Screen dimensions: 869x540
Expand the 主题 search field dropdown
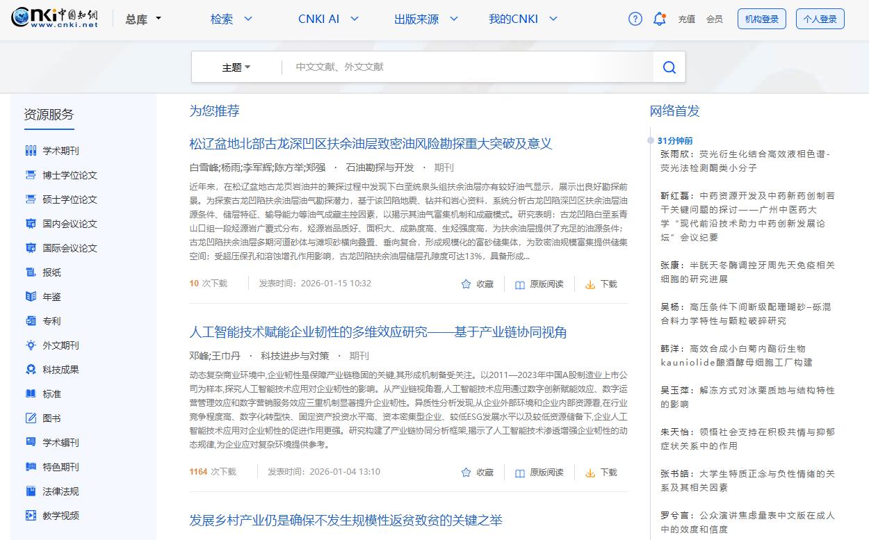click(x=236, y=67)
